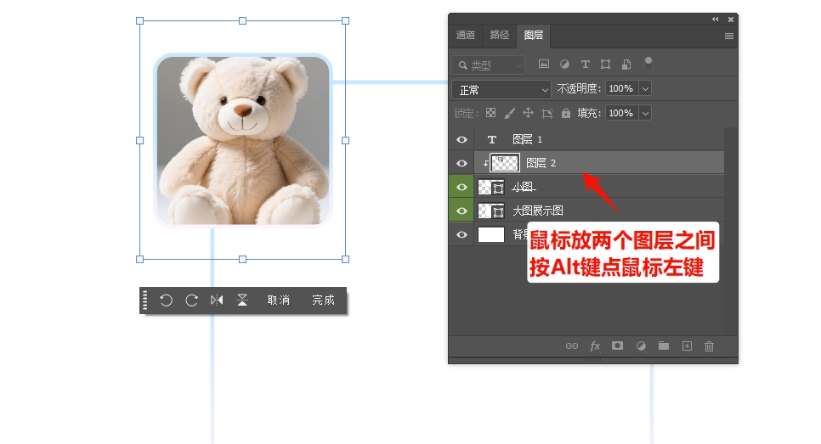Click 取消 to cancel the transform
Image resolution: width=821 pixels, height=444 pixels.
pyautogui.click(x=279, y=301)
